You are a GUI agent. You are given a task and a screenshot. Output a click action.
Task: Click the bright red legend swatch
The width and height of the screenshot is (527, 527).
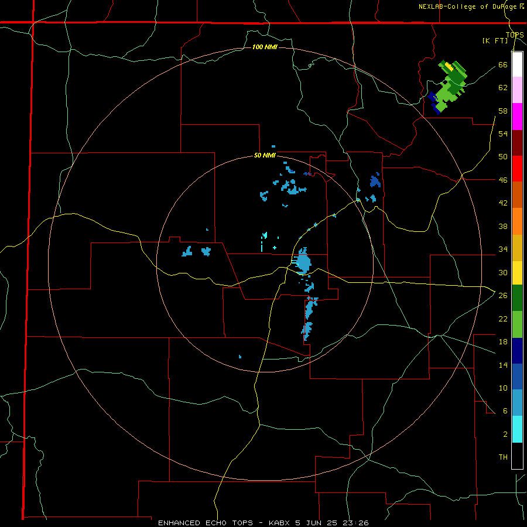pyautogui.click(x=517, y=169)
